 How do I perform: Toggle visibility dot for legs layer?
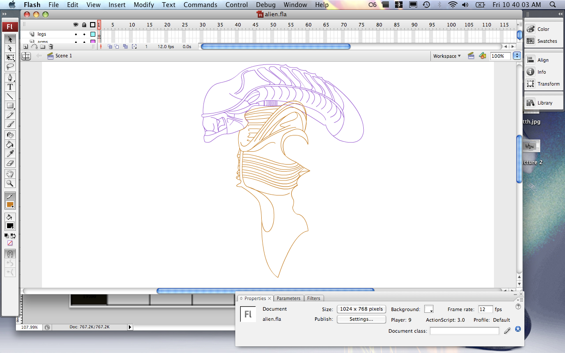tap(75, 34)
